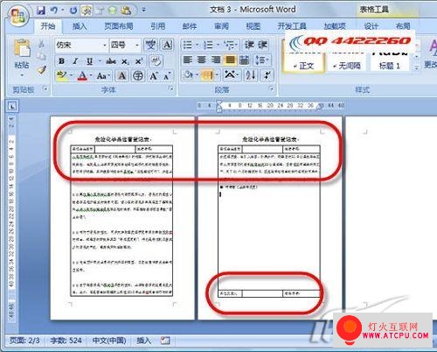Click the bullet list icon
437x352 pixels.
(188, 45)
